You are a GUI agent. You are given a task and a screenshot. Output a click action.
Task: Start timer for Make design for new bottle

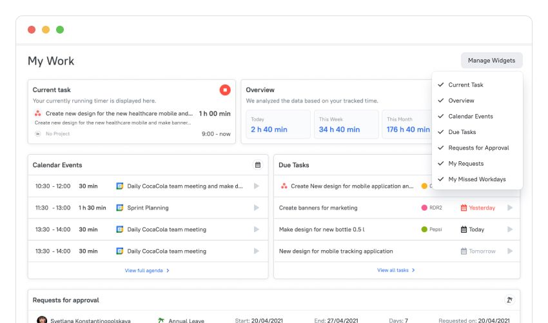coord(510,230)
